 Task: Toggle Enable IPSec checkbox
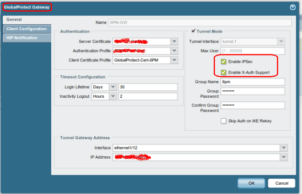(224, 62)
